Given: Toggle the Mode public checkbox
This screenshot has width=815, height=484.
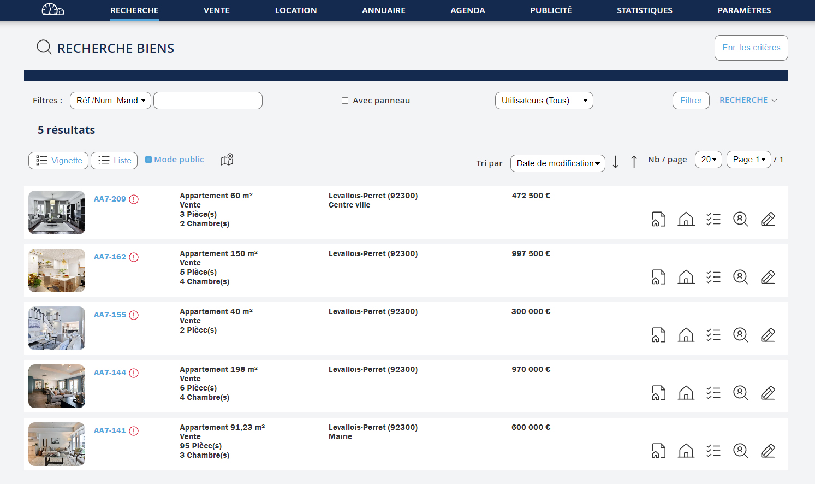Looking at the screenshot, I should [x=148, y=160].
